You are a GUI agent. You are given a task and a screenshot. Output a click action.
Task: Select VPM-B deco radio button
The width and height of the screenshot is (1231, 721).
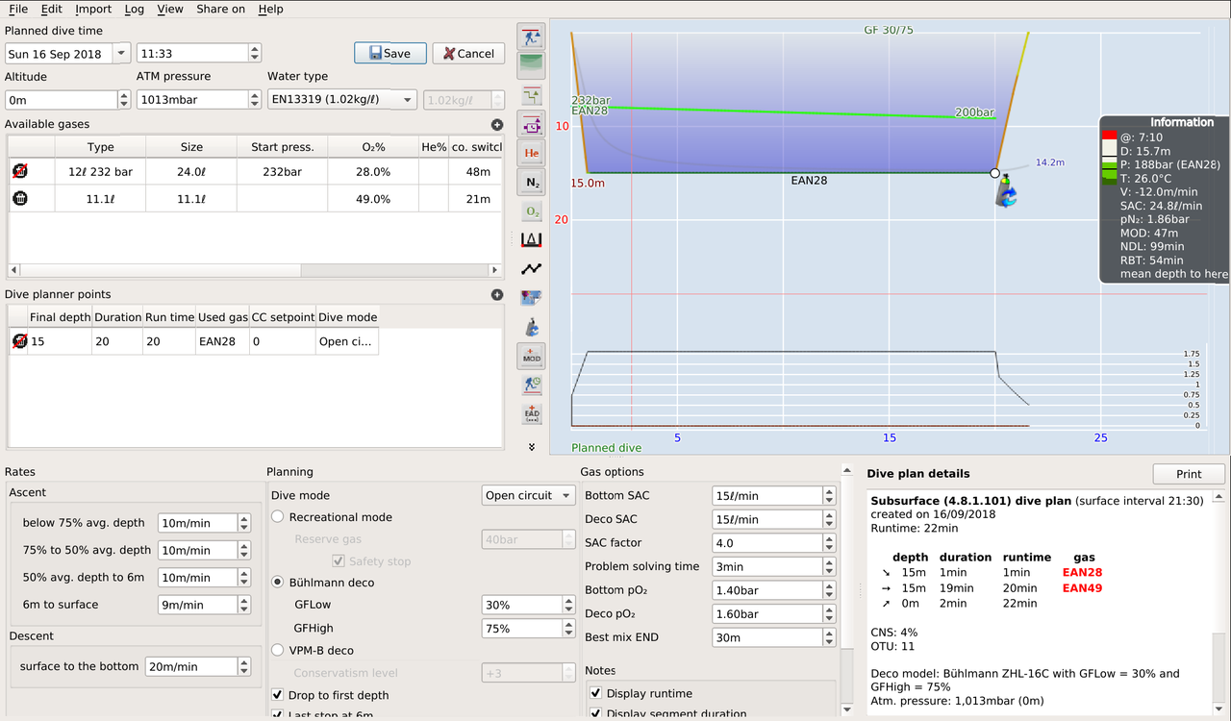tap(278, 651)
